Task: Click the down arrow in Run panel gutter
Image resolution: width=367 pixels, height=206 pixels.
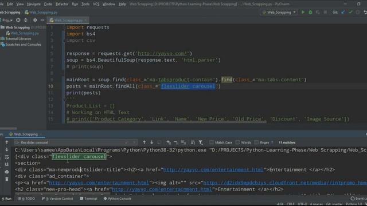Action: click(7, 149)
